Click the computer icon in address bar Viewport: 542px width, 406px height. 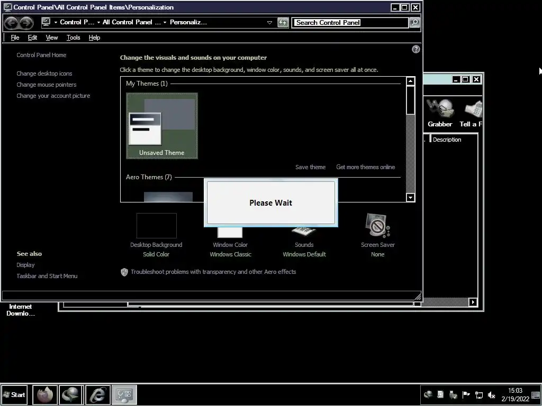pos(46,22)
